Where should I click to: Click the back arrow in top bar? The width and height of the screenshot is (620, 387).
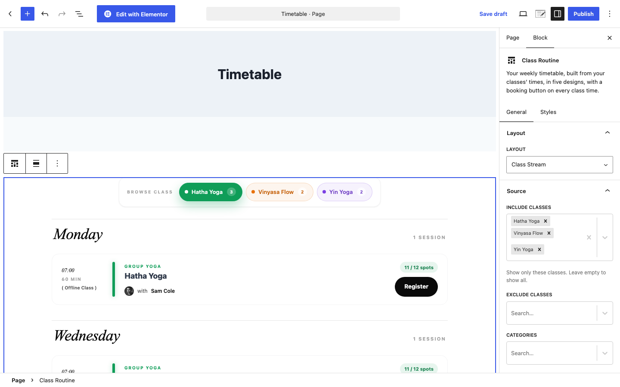pyautogui.click(x=10, y=14)
